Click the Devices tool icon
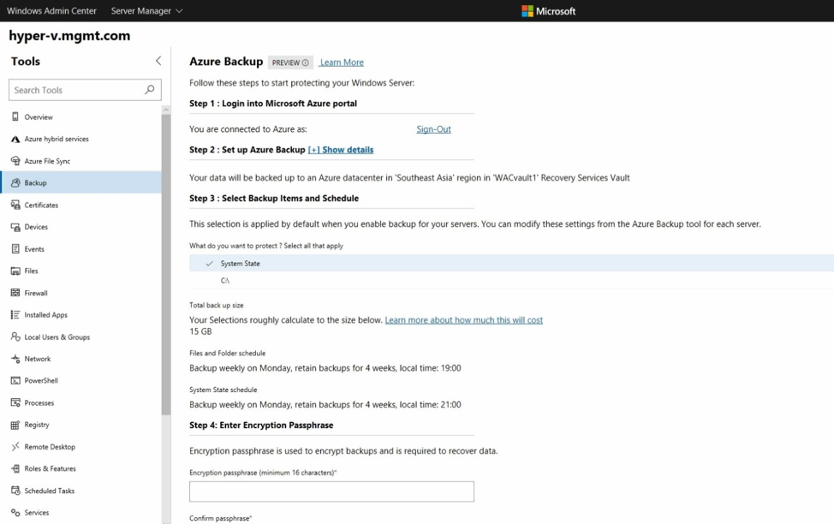The height and width of the screenshot is (524, 834). tap(15, 227)
